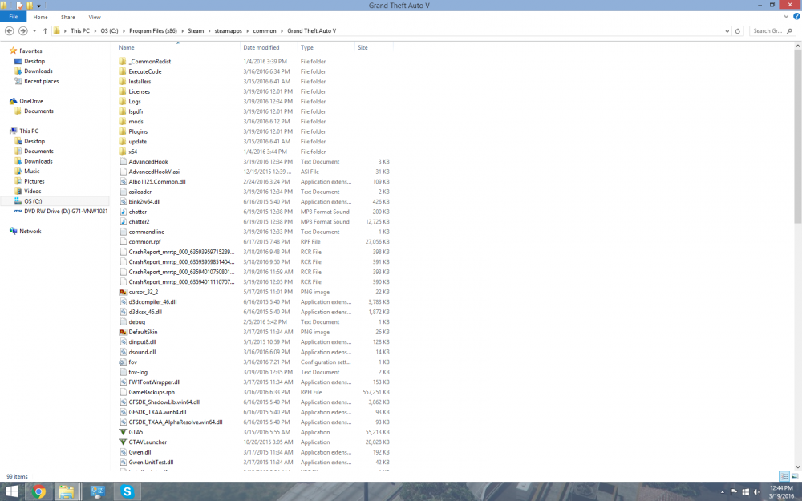
Task: Open the File menu
Action: coord(13,16)
